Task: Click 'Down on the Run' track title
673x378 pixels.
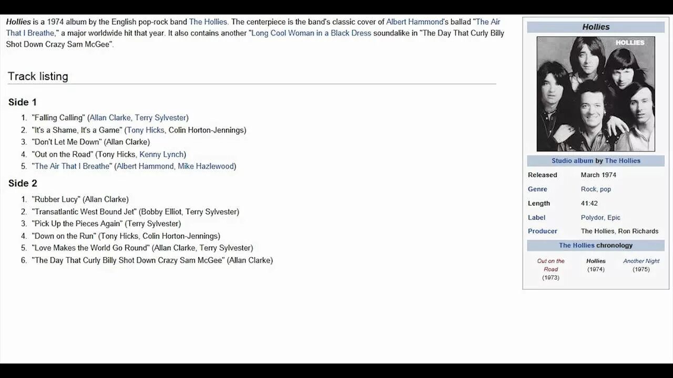Action: pos(64,236)
